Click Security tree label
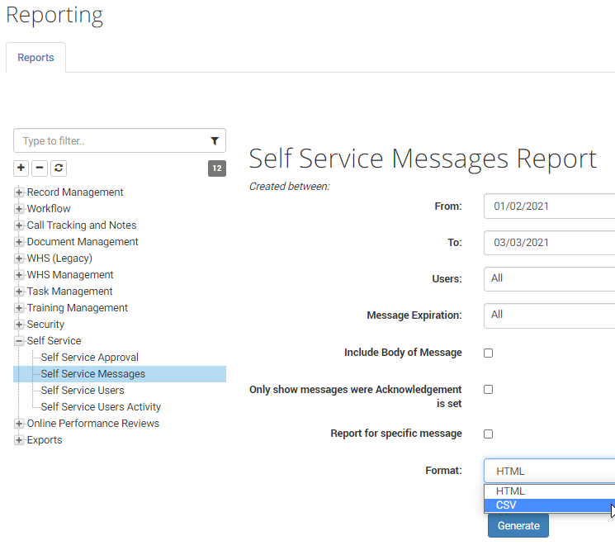615x550 pixels. pyautogui.click(x=45, y=325)
